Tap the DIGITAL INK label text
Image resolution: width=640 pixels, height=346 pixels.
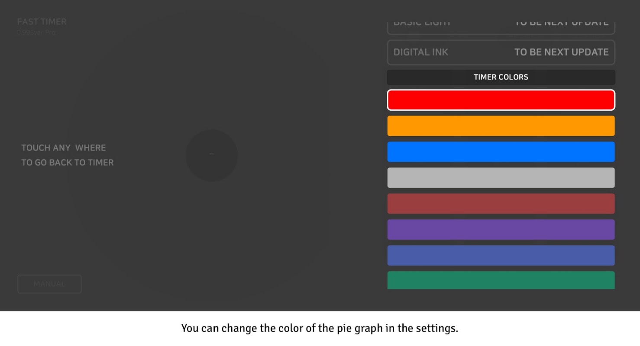420,52
